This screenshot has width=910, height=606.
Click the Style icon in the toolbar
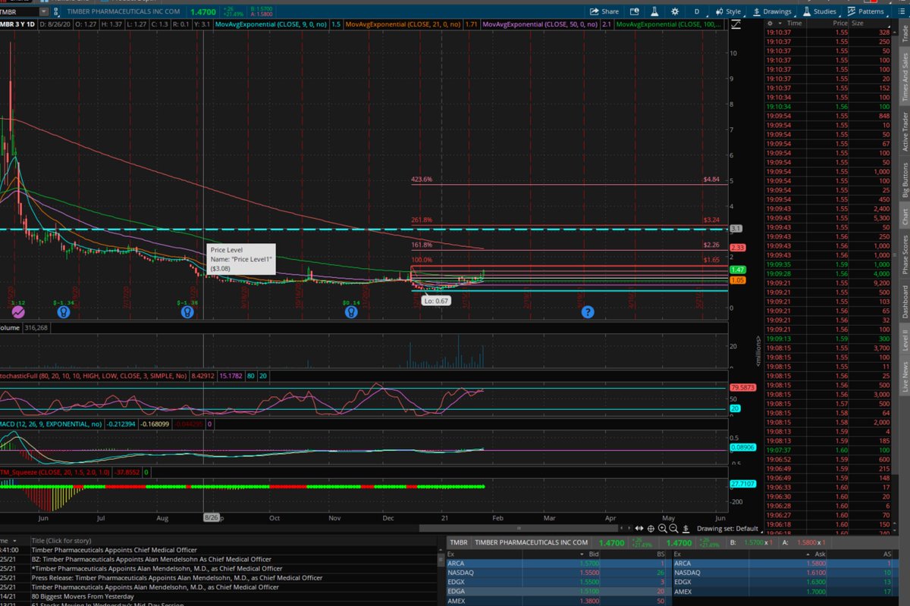(726, 11)
